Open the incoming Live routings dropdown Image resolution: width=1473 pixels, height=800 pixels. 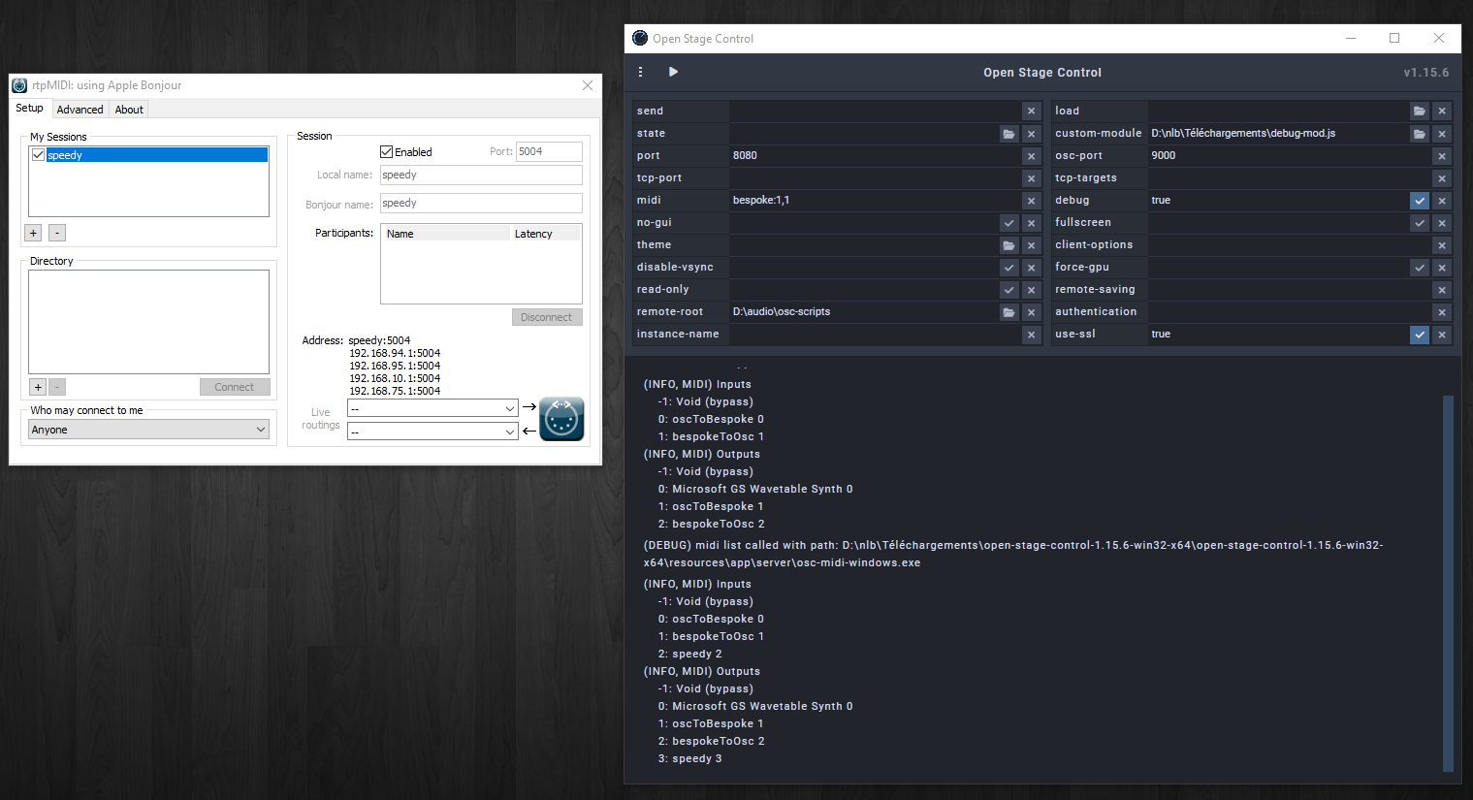(x=432, y=432)
